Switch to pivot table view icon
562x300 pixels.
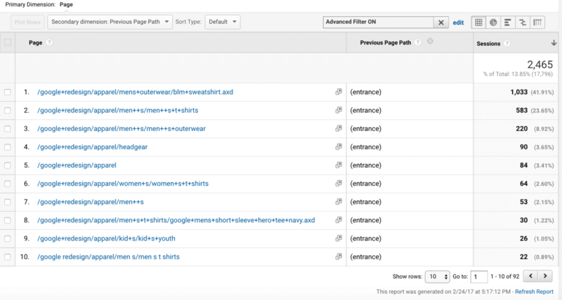pos(537,22)
